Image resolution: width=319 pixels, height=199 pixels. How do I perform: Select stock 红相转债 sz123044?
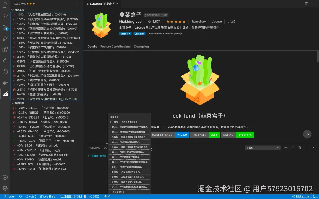(47, 169)
